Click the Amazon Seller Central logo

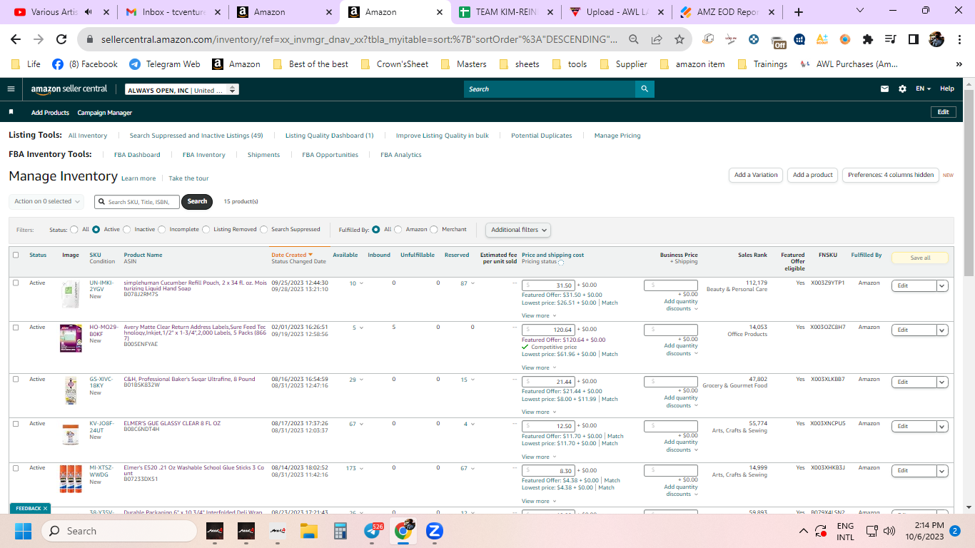[x=69, y=89]
